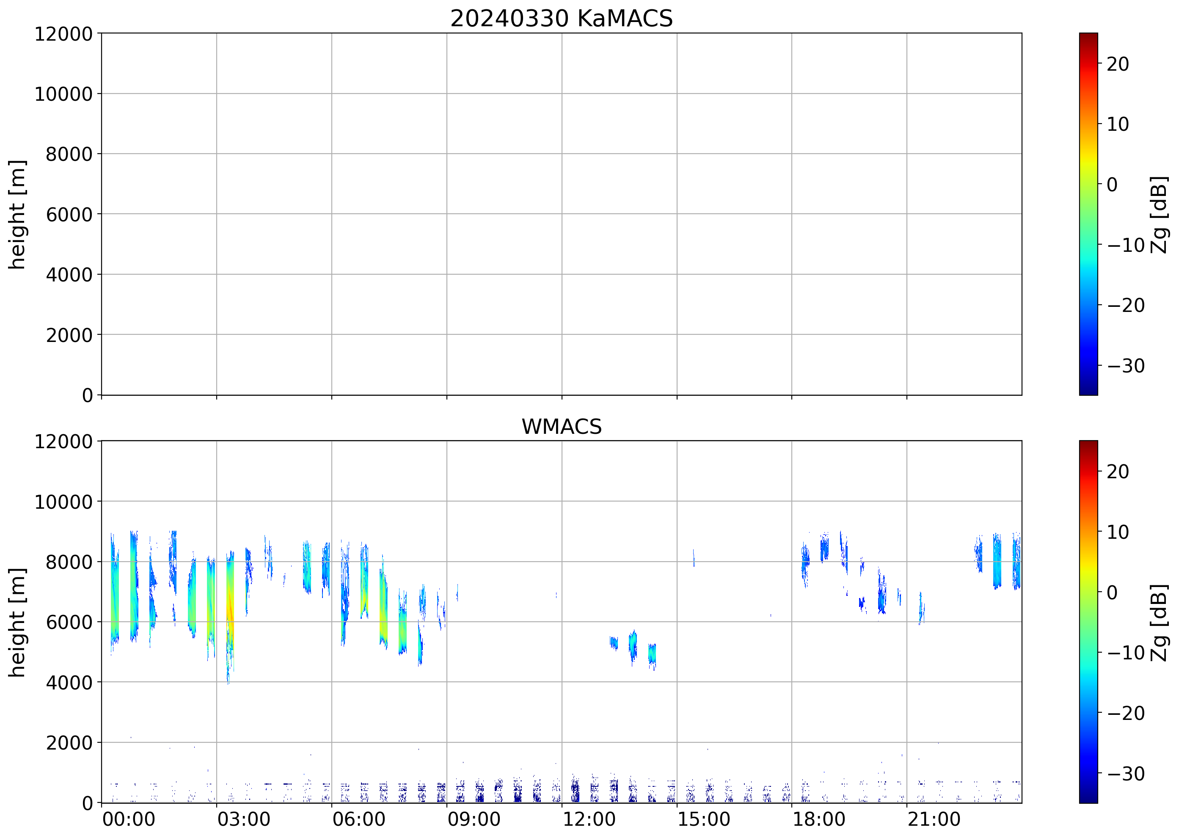Click the 10 tick label on lower colorbar
The width and height of the screenshot is (1179, 838).
[1118, 532]
